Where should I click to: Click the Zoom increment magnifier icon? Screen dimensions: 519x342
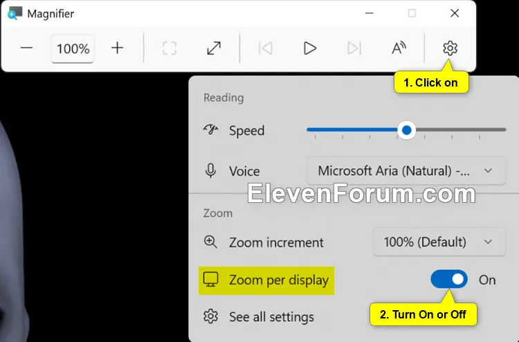pos(210,242)
